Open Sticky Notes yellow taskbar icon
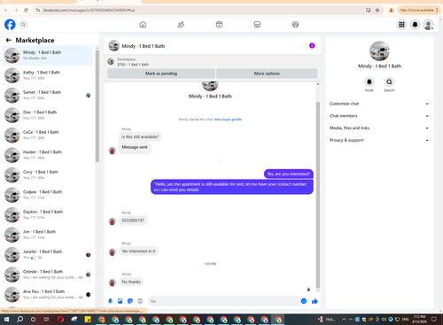 (x=88, y=320)
